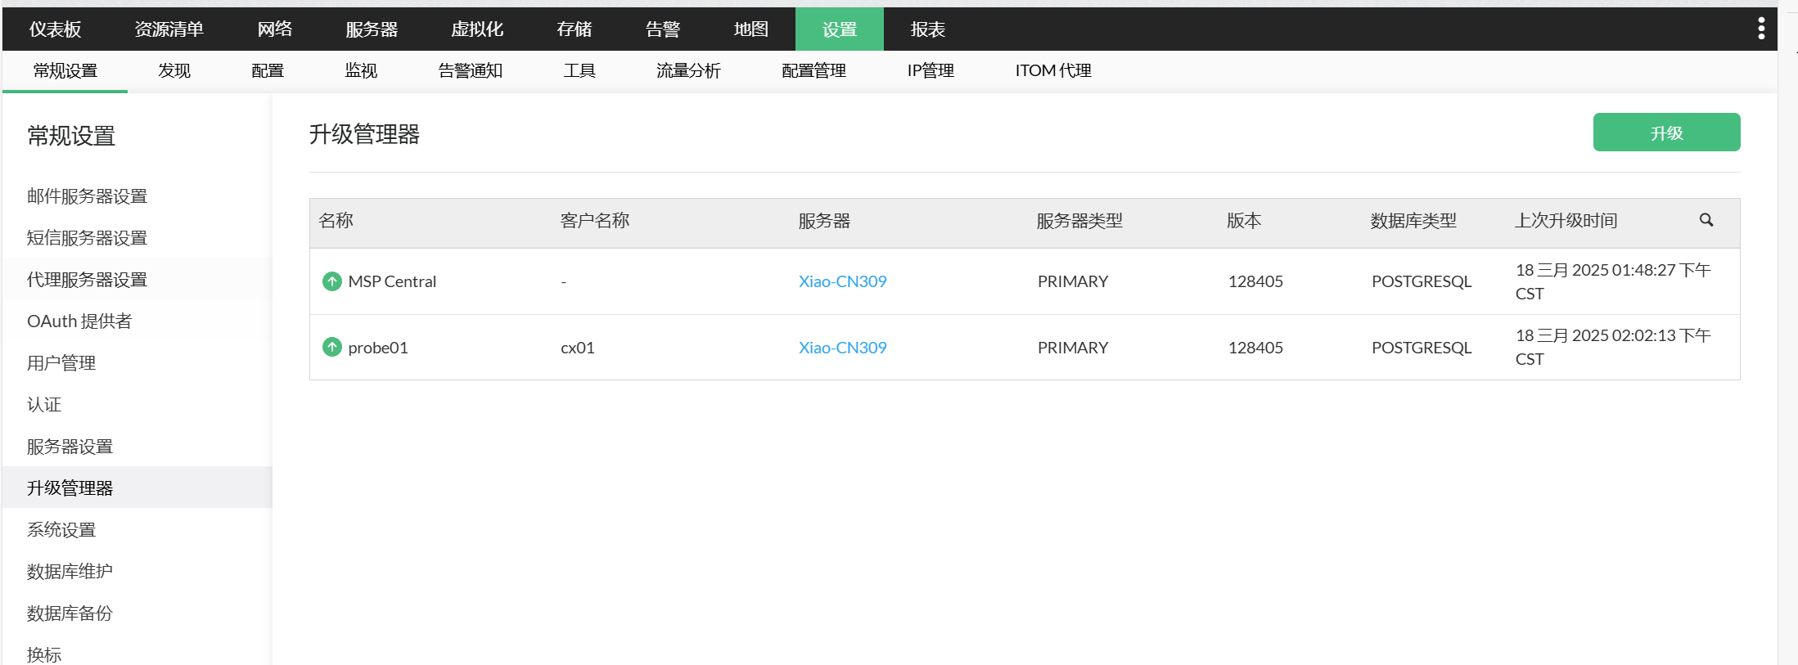Click the 上次升级时间 column header
This screenshot has width=1798, height=665.
tap(1565, 221)
